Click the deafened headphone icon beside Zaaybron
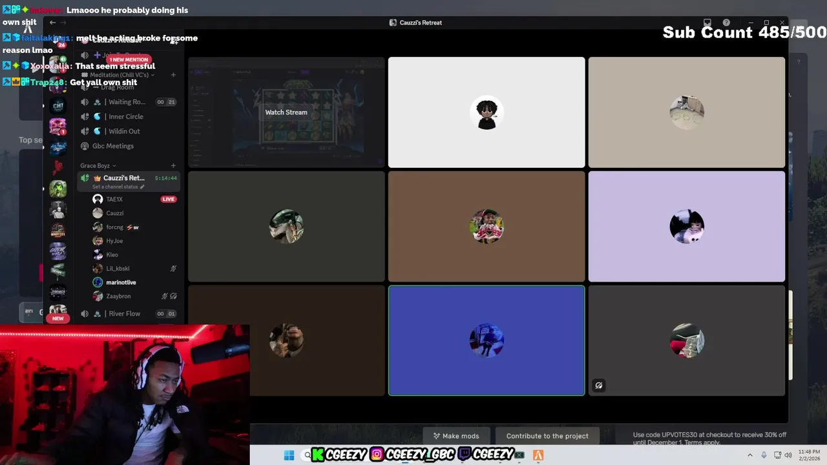This screenshot has height=465, width=827. click(173, 296)
